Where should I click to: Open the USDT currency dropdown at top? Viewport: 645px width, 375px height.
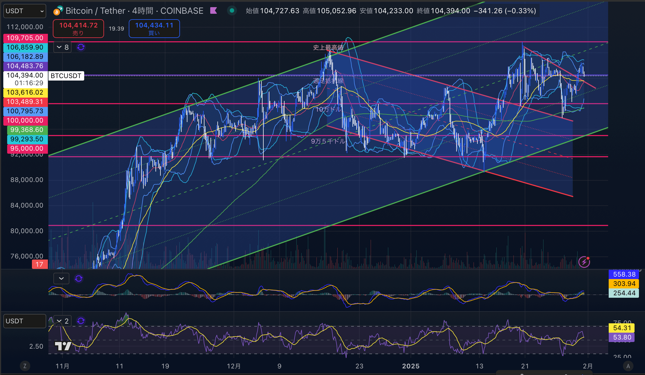click(24, 11)
